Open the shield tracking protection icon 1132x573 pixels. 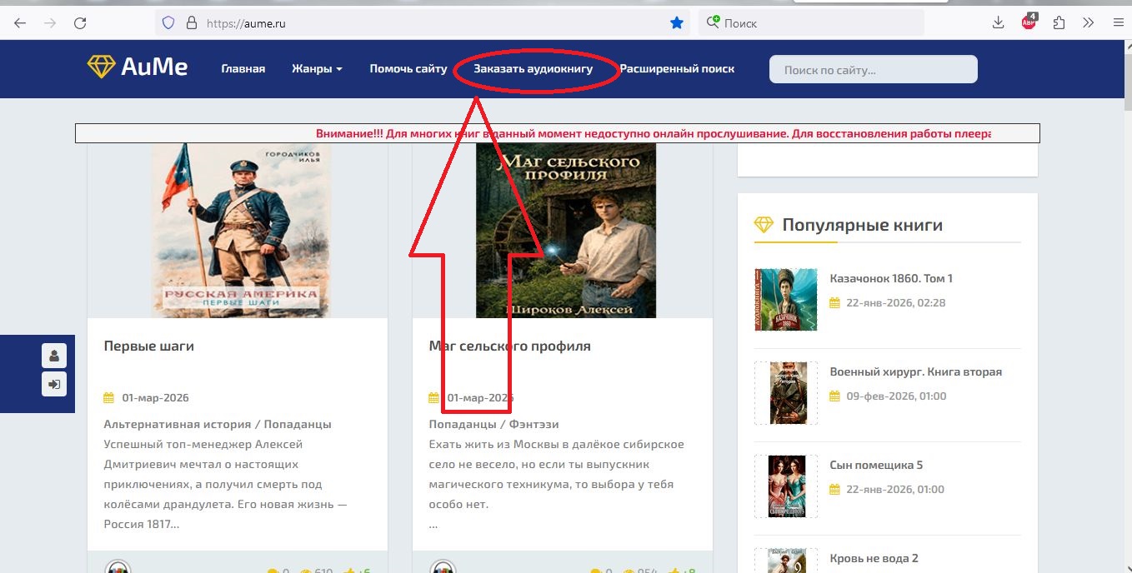point(168,23)
